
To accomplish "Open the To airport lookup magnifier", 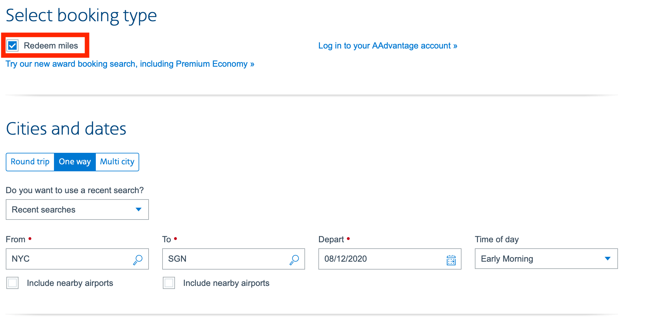I will pos(294,260).
